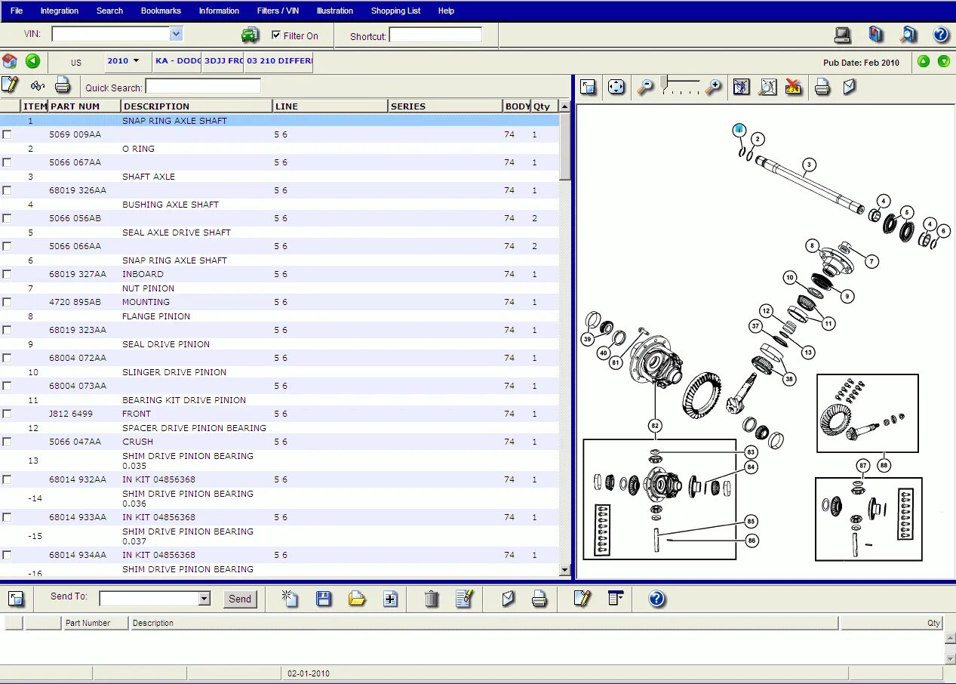Check the box for part 68019 326AA
Image resolution: width=956 pixels, height=684 pixels.
coord(7,190)
